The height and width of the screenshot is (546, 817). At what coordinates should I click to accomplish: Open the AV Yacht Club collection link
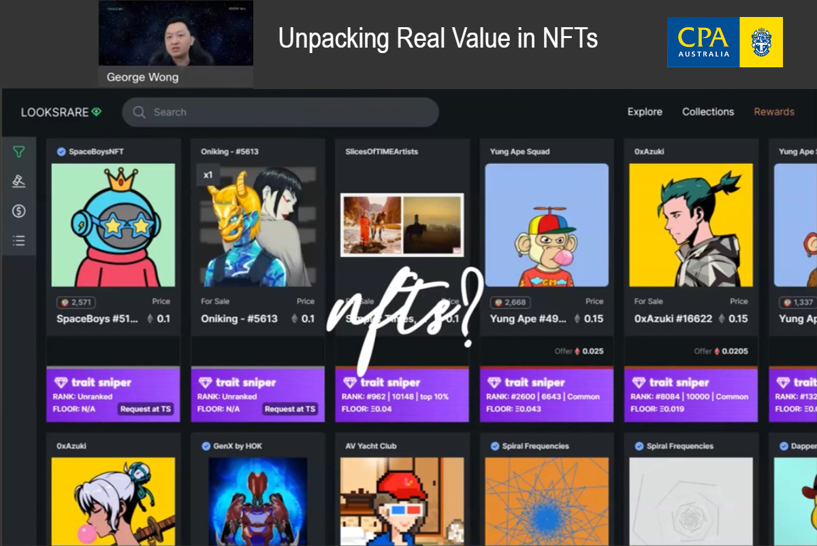pyautogui.click(x=371, y=446)
